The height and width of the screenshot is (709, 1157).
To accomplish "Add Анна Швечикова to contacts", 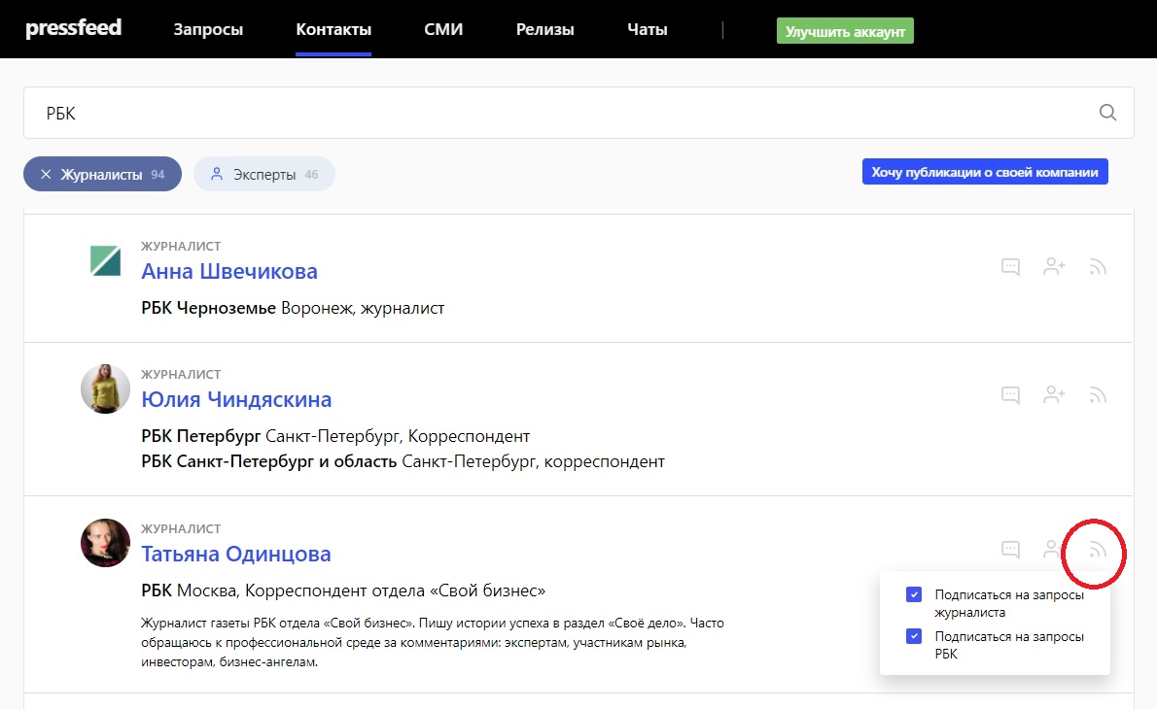I will [1054, 267].
